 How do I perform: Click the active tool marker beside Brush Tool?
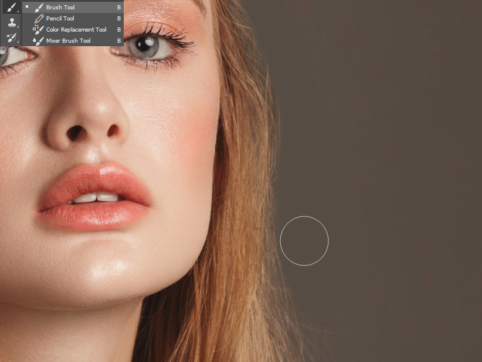pyautogui.click(x=27, y=6)
